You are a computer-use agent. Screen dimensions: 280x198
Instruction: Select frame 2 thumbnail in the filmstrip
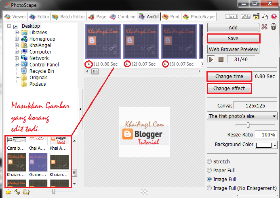141,41
